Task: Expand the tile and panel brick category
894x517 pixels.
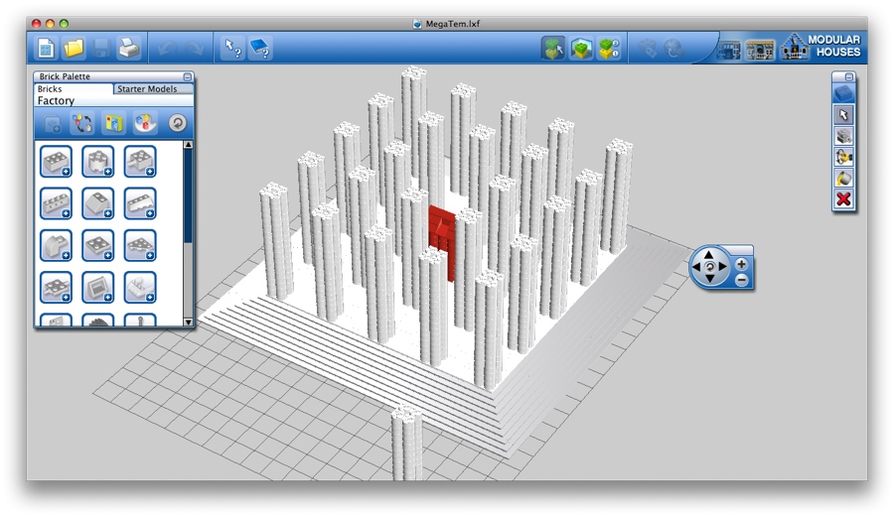Action: [x=98, y=288]
